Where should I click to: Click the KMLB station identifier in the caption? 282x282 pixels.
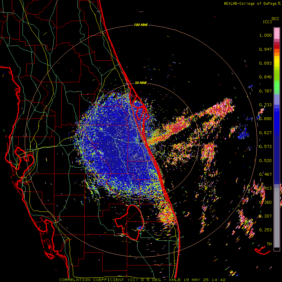pyautogui.click(x=175, y=280)
